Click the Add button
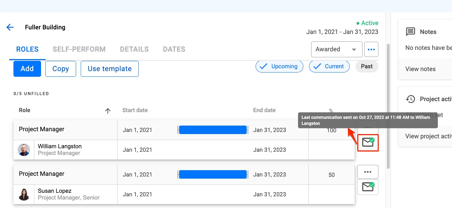 [x=27, y=69]
